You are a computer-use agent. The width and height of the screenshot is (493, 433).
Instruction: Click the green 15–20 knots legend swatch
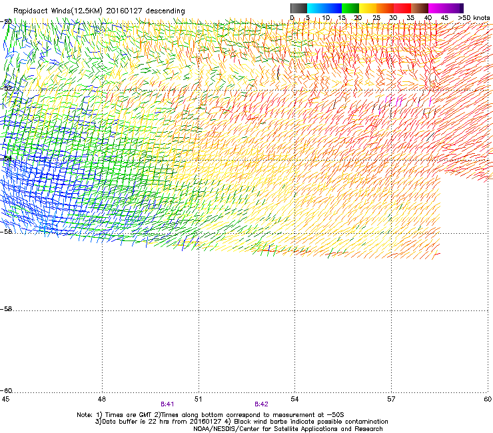click(350, 8)
